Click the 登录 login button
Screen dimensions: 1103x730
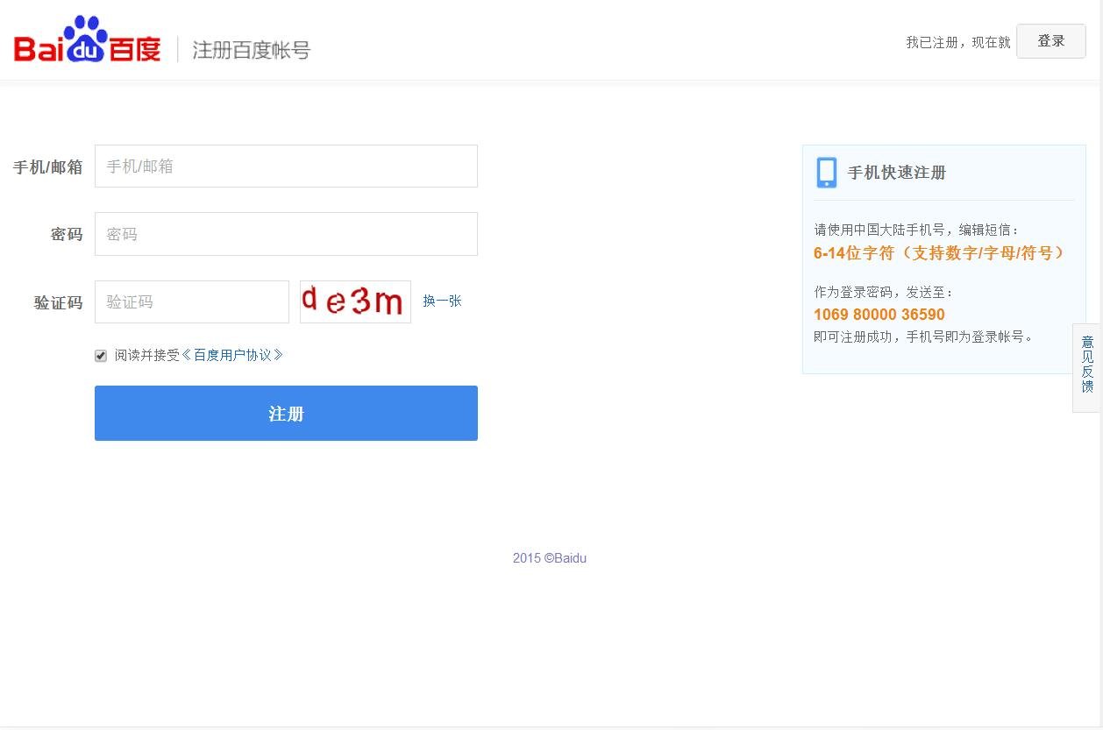[x=1050, y=40]
